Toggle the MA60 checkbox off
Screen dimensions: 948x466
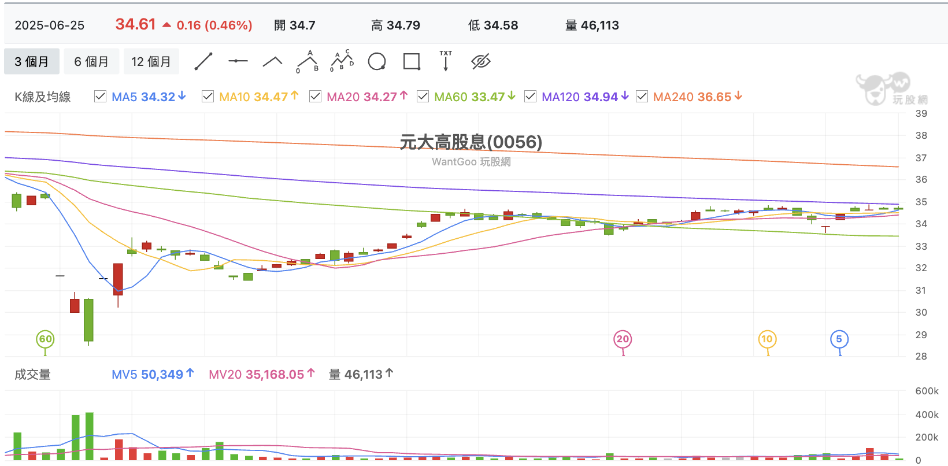(x=423, y=97)
